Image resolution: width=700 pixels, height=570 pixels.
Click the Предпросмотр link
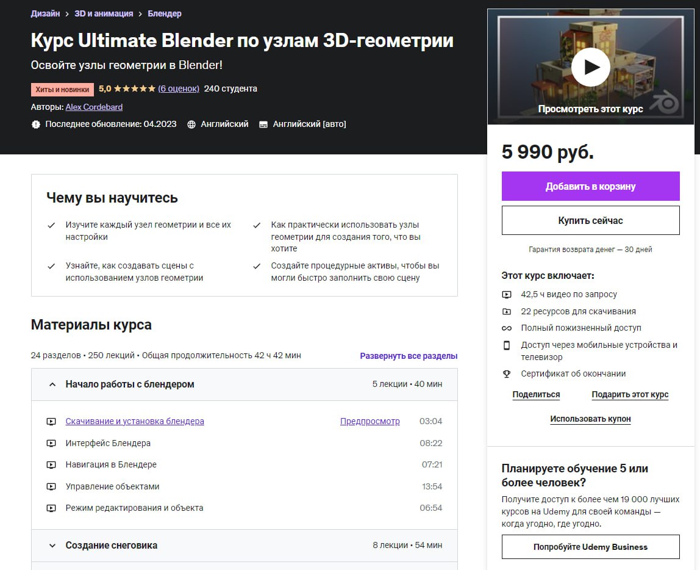point(370,421)
